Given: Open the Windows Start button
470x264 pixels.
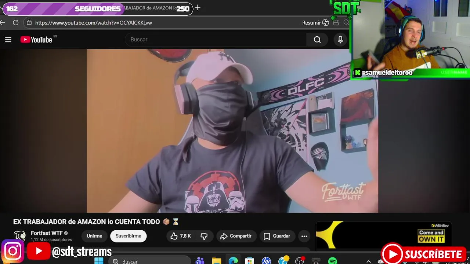Looking at the screenshot, I should 99,261.
